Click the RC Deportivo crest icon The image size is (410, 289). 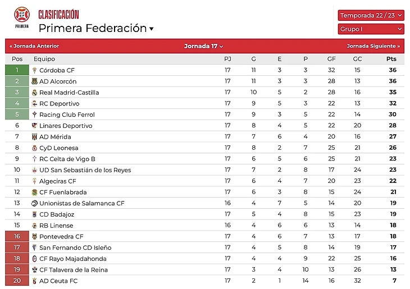(x=34, y=104)
